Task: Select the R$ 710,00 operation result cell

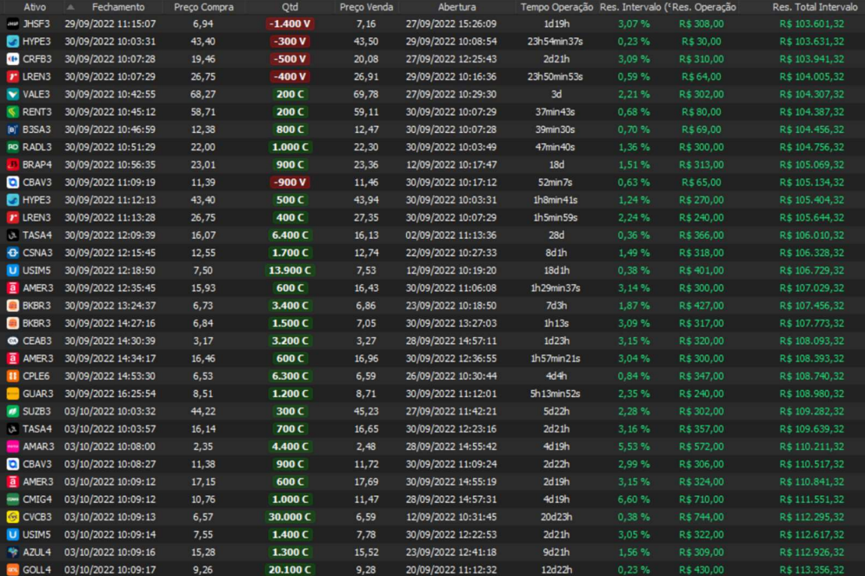Action: coord(700,500)
